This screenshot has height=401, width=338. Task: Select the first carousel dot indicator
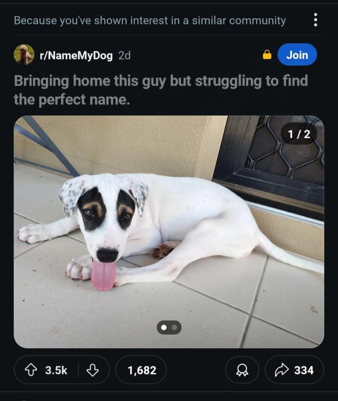(164, 327)
